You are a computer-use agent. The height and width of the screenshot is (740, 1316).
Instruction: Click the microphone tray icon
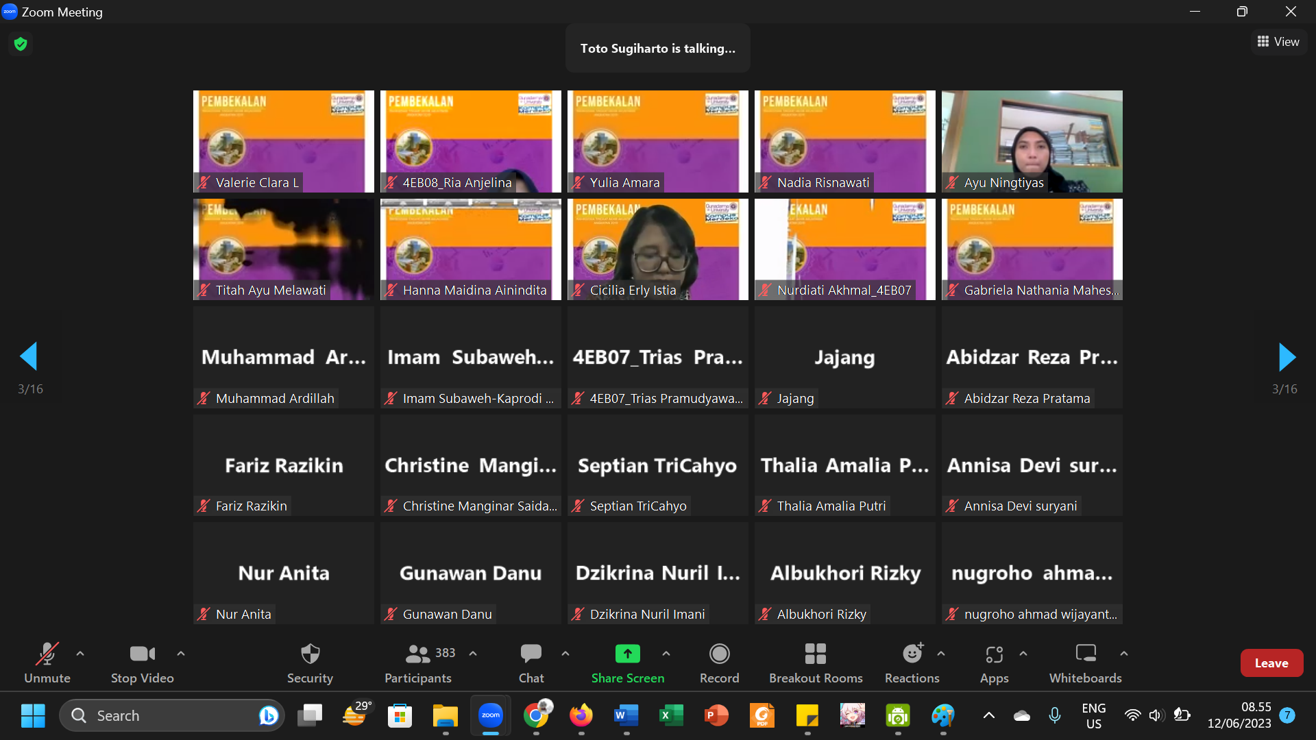tap(1055, 716)
